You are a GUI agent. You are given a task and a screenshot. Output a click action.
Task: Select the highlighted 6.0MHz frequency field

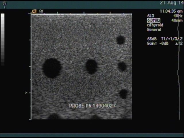(154, 20)
